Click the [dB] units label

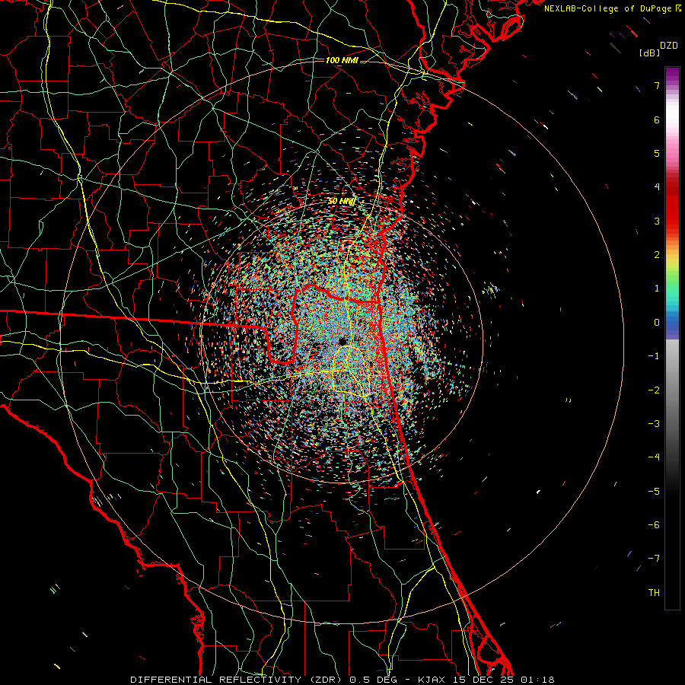[x=649, y=53]
